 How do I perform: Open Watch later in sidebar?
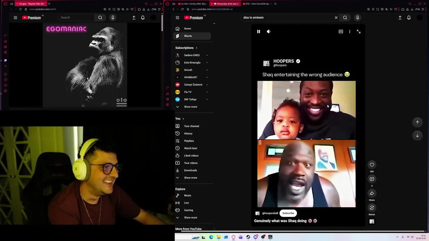[x=192, y=148]
